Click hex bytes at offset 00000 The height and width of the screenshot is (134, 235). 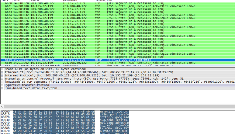pos(54,112)
